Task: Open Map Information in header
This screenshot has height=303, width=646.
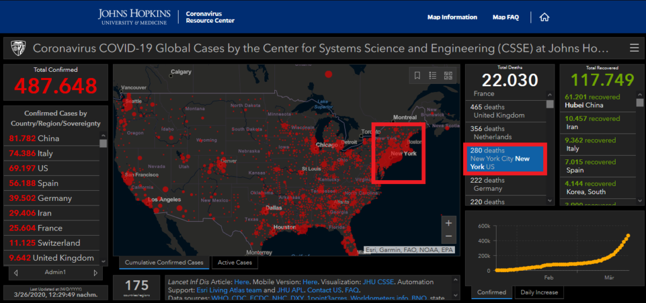Action: 452,17
